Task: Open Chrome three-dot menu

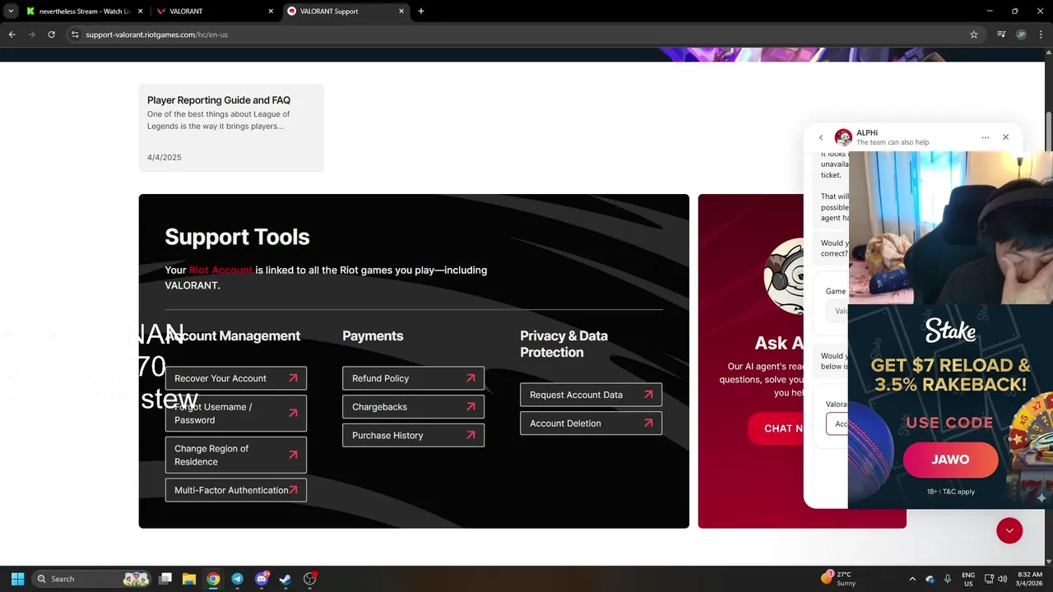Action: (1041, 35)
